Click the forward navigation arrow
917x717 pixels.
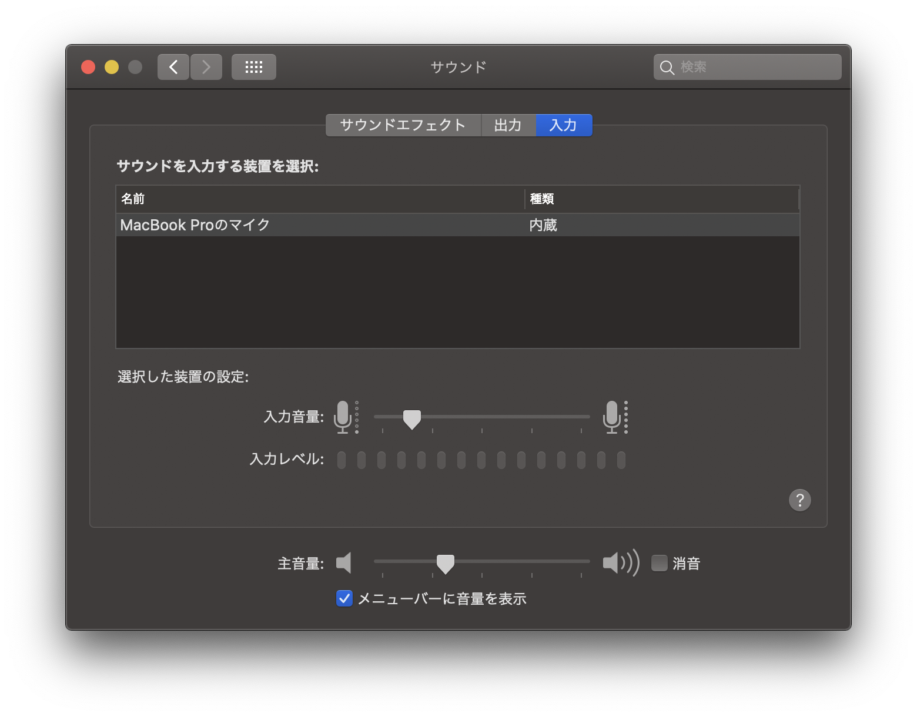(x=206, y=66)
